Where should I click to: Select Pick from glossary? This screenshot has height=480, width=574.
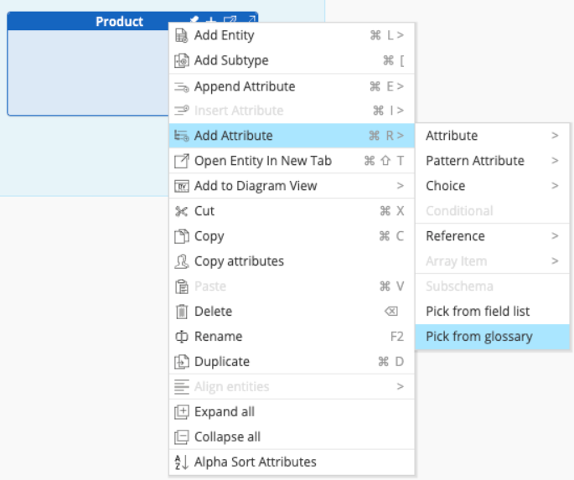click(478, 337)
